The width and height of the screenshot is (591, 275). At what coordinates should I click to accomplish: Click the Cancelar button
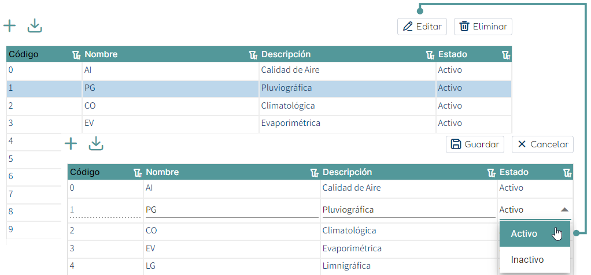tap(542, 144)
